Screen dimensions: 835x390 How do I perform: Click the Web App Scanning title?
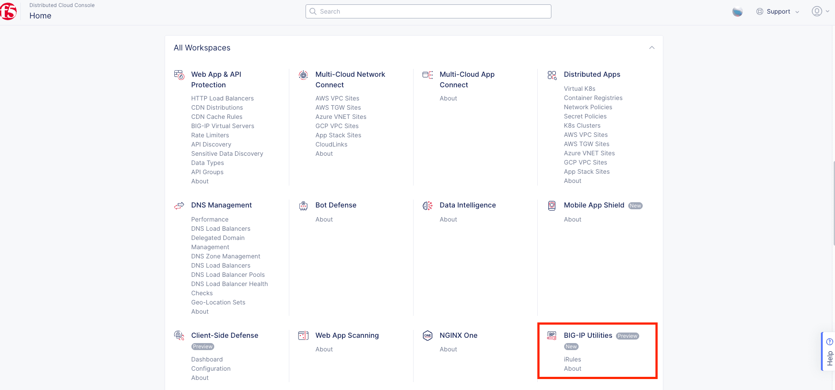(x=347, y=335)
